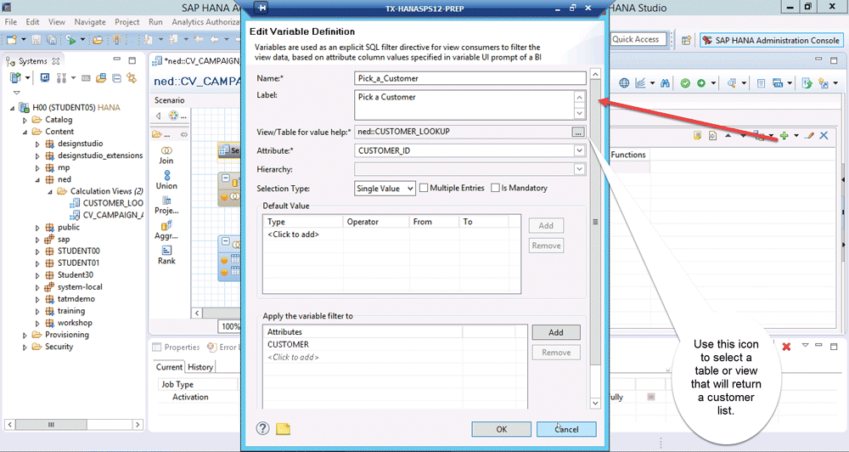The image size is (849, 452).
Task: Click Add in Apply the variable filter section
Action: coord(556,332)
